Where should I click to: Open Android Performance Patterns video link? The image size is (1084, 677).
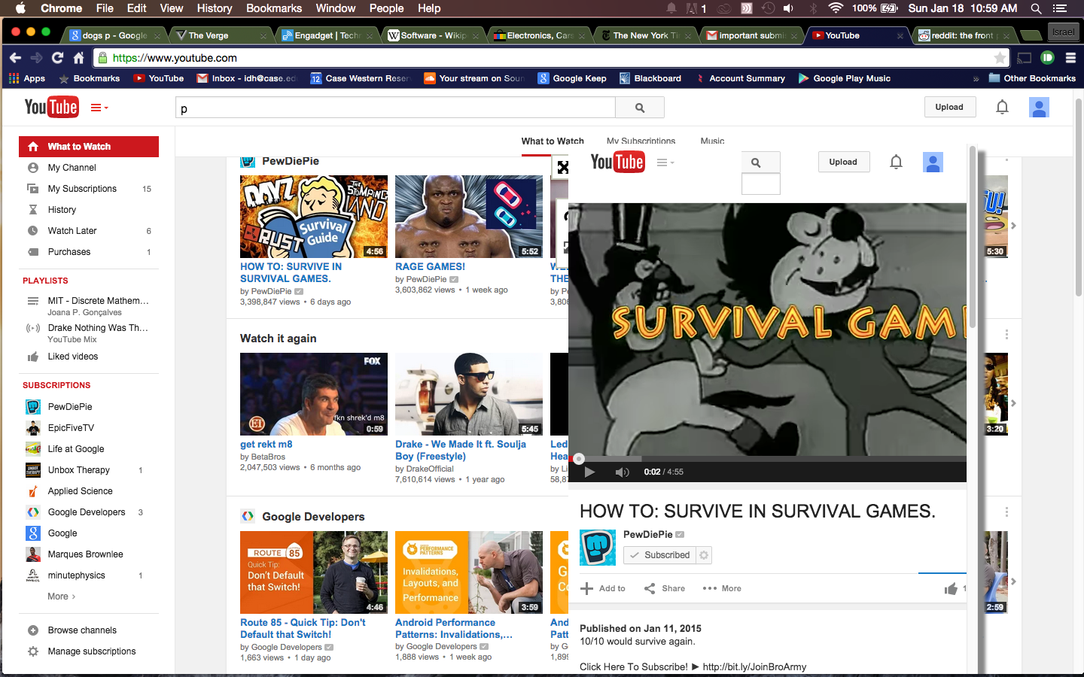click(454, 628)
